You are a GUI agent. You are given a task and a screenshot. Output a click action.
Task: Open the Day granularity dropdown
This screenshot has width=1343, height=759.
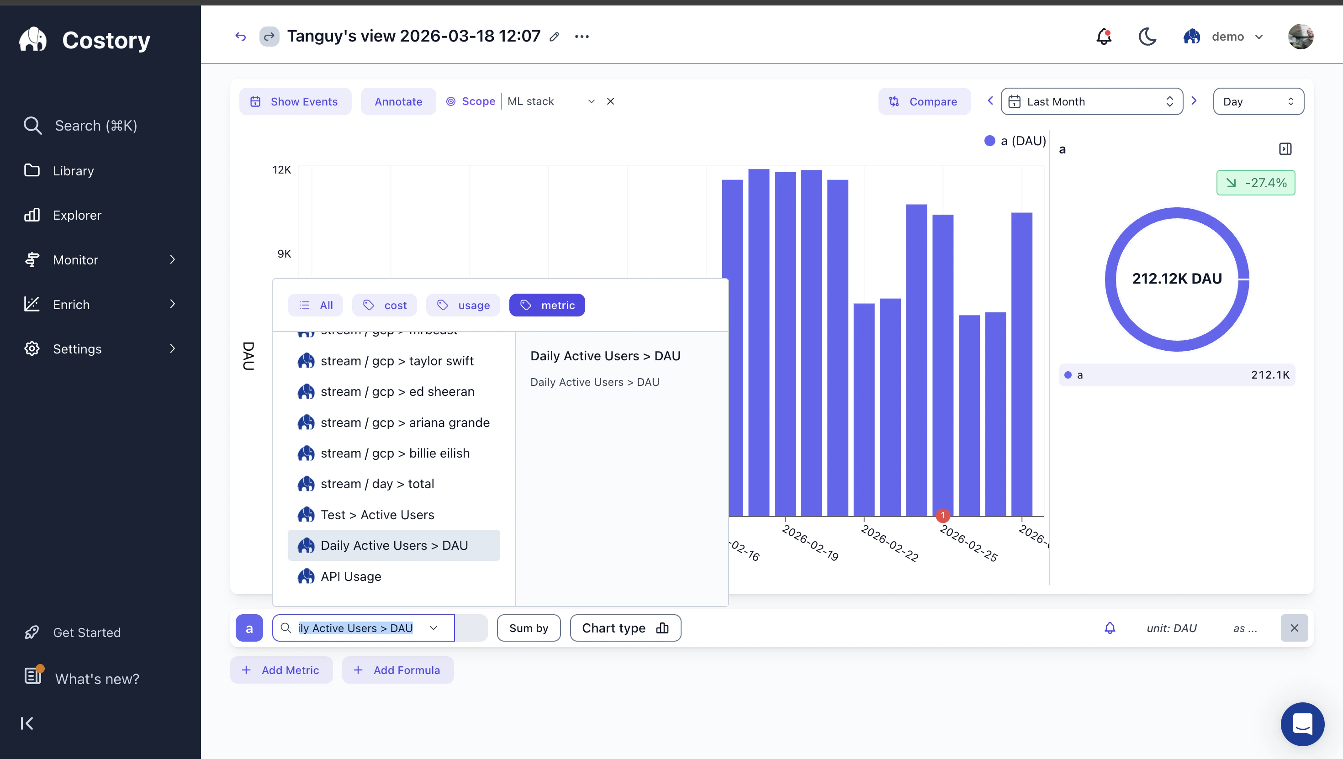coord(1258,101)
